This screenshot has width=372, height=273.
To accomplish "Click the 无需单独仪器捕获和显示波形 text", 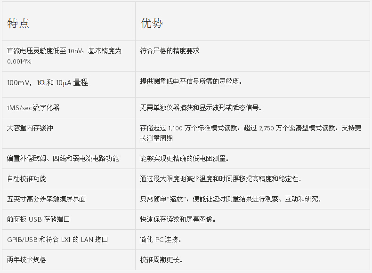I will (201, 108).
